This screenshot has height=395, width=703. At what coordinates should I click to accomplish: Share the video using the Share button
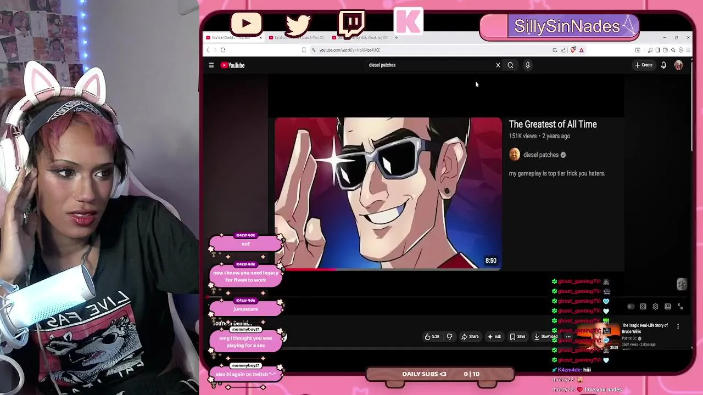tap(470, 337)
